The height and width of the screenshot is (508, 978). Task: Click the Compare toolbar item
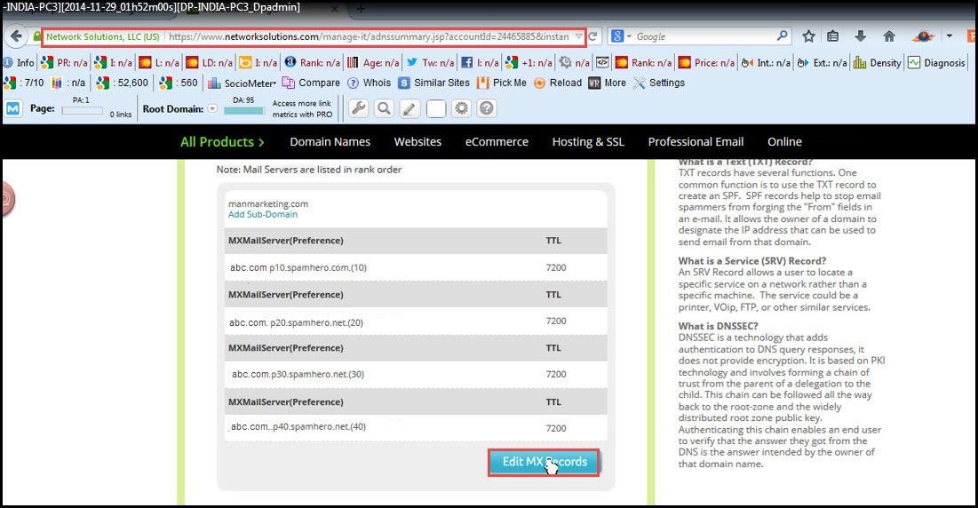(311, 83)
